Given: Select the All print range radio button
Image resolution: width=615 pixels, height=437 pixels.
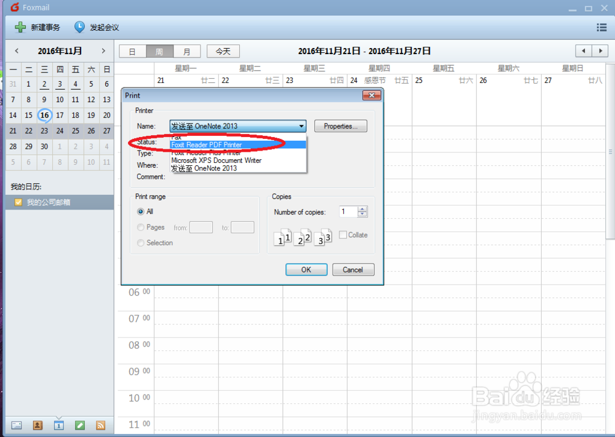Looking at the screenshot, I should pyautogui.click(x=140, y=211).
